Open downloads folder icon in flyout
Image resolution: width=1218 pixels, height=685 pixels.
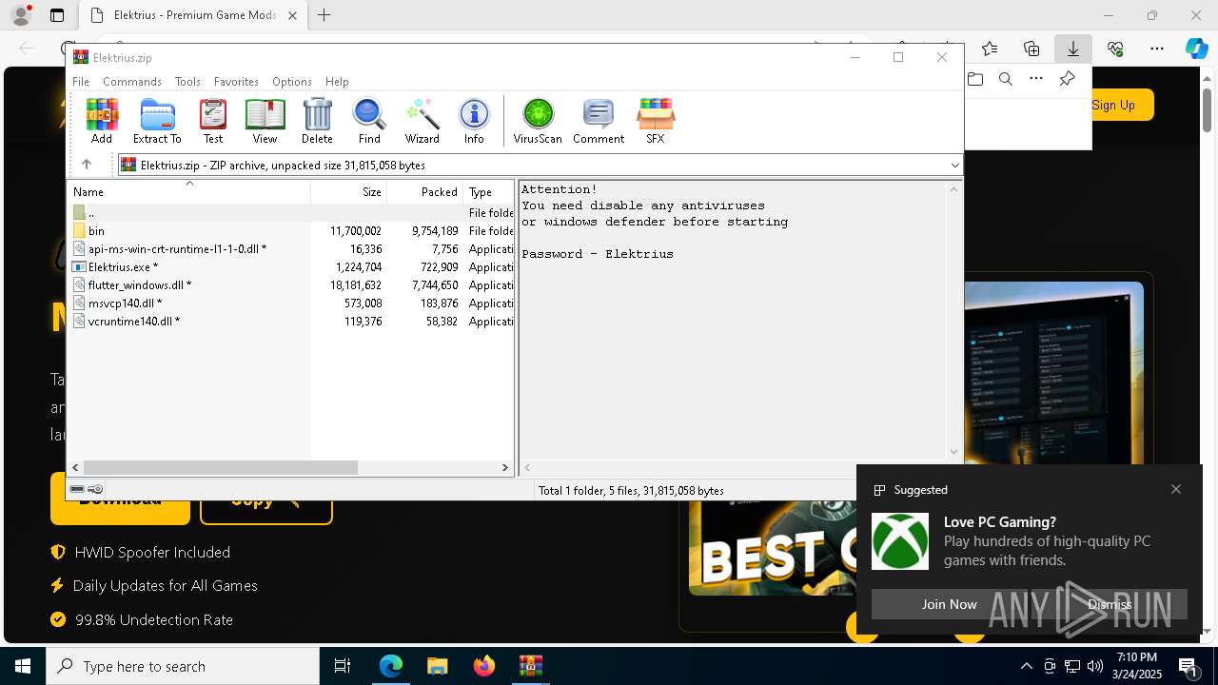tap(975, 79)
